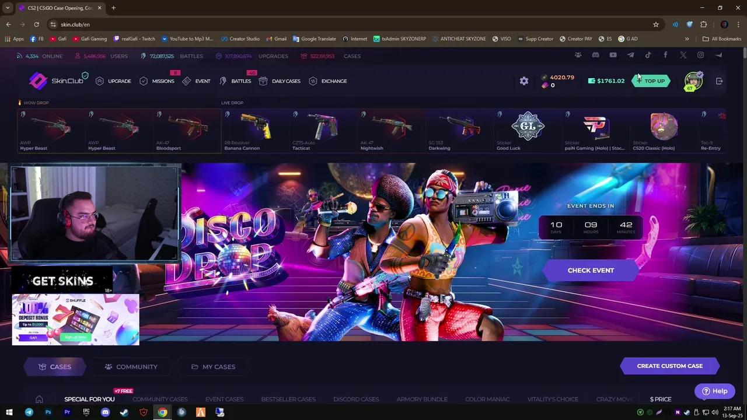
Task: Open the Discord icon in the header
Action: point(595,55)
